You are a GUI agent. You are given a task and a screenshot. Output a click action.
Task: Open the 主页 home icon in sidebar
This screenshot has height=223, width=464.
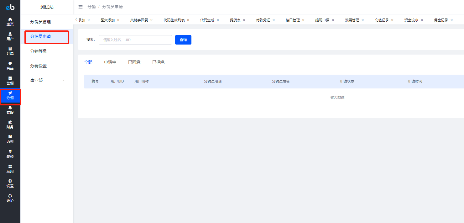[x=10, y=19]
